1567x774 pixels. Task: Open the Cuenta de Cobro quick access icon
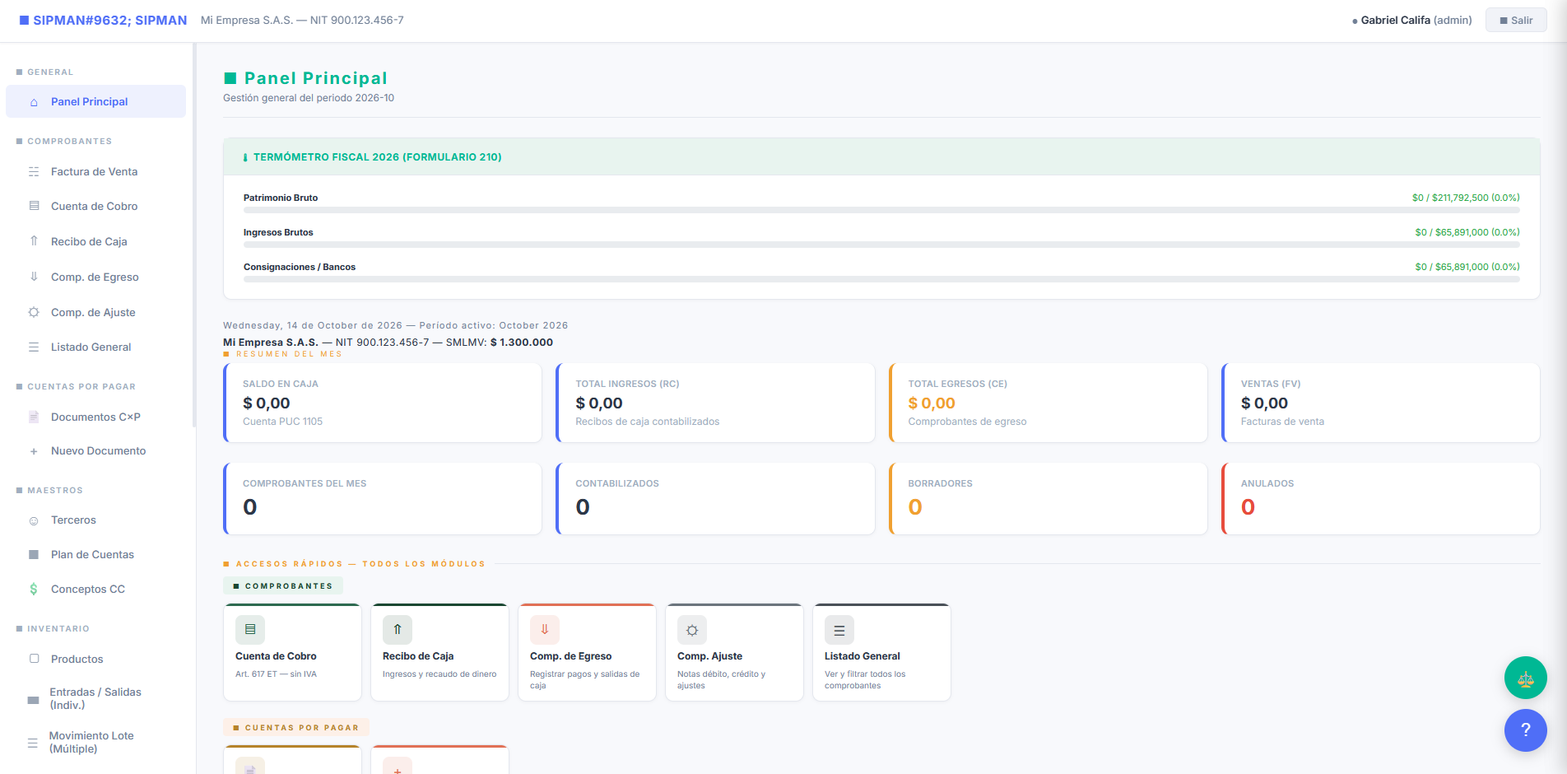pos(250,630)
